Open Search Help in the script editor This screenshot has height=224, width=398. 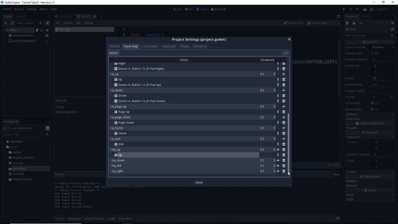(317, 23)
